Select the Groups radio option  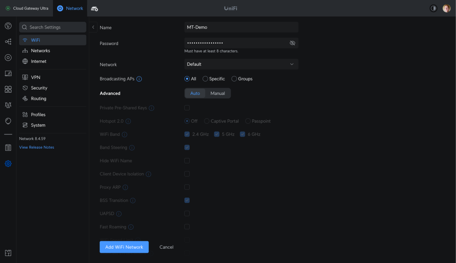[234, 79]
